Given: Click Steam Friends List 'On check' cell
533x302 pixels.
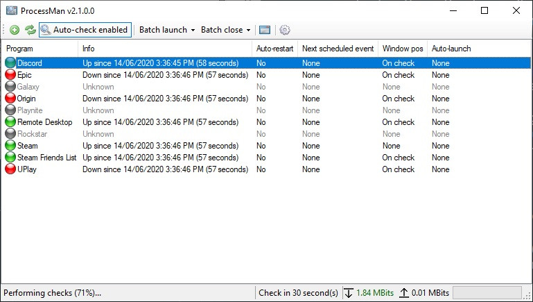Looking at the screenshot, I should (x=399, y=158).
